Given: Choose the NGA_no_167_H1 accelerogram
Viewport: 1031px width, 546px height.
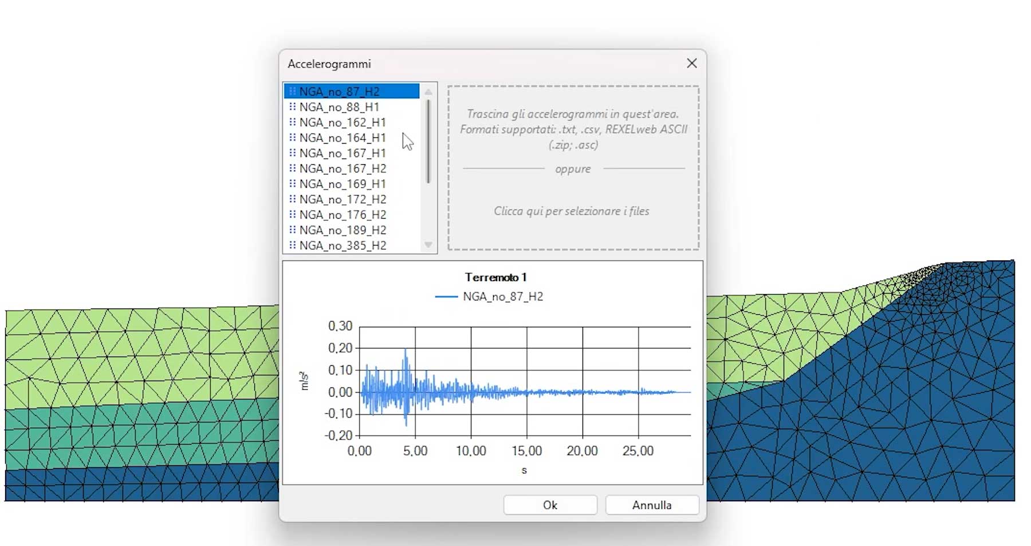Looking at the screenshot, I should click(x=343, y=153).
